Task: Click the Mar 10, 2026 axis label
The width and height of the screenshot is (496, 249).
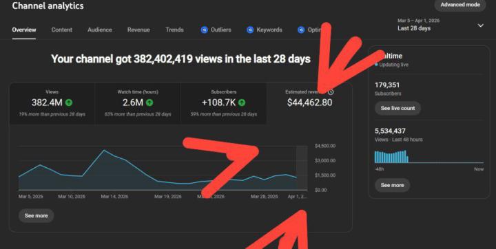Action: [72, 197]
